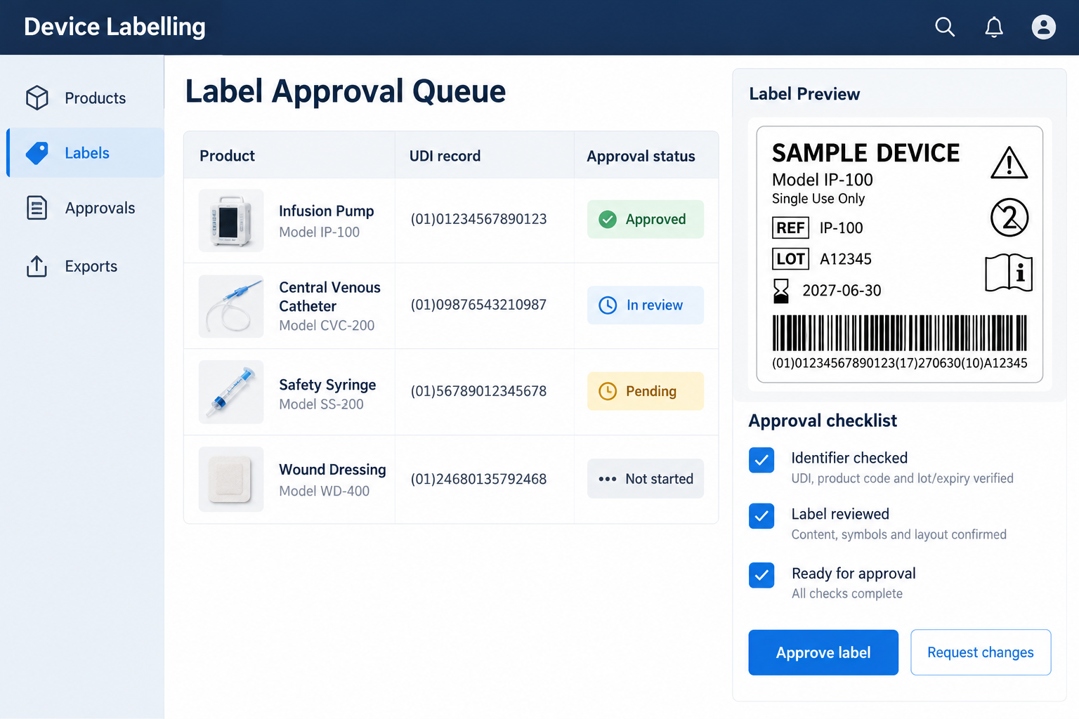The width and height of the screenshot is (1079, 719).
Task: Click the Approvals document icon
Action: click(x=37, y=208)
